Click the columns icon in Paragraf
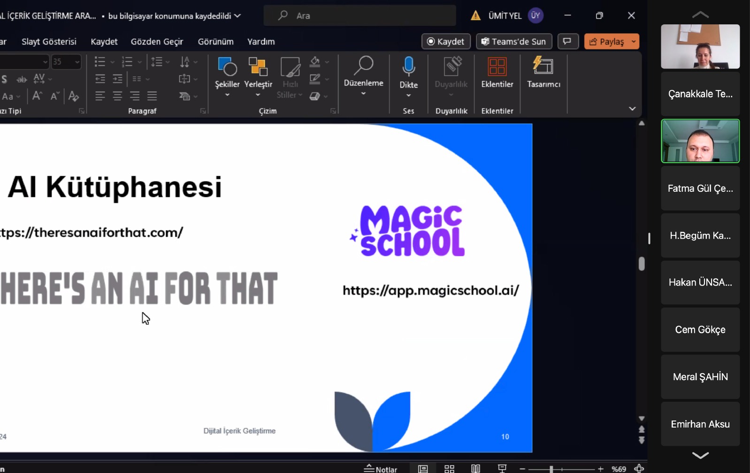Screen dimensions: 750x473 pyautogui.click(x=137, y=79)
